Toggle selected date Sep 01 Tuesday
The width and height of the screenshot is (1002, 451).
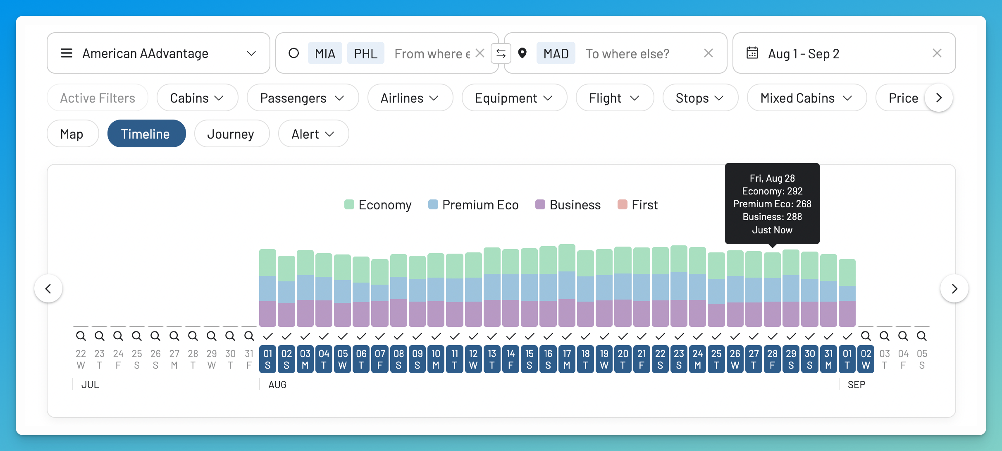point(847,359)
